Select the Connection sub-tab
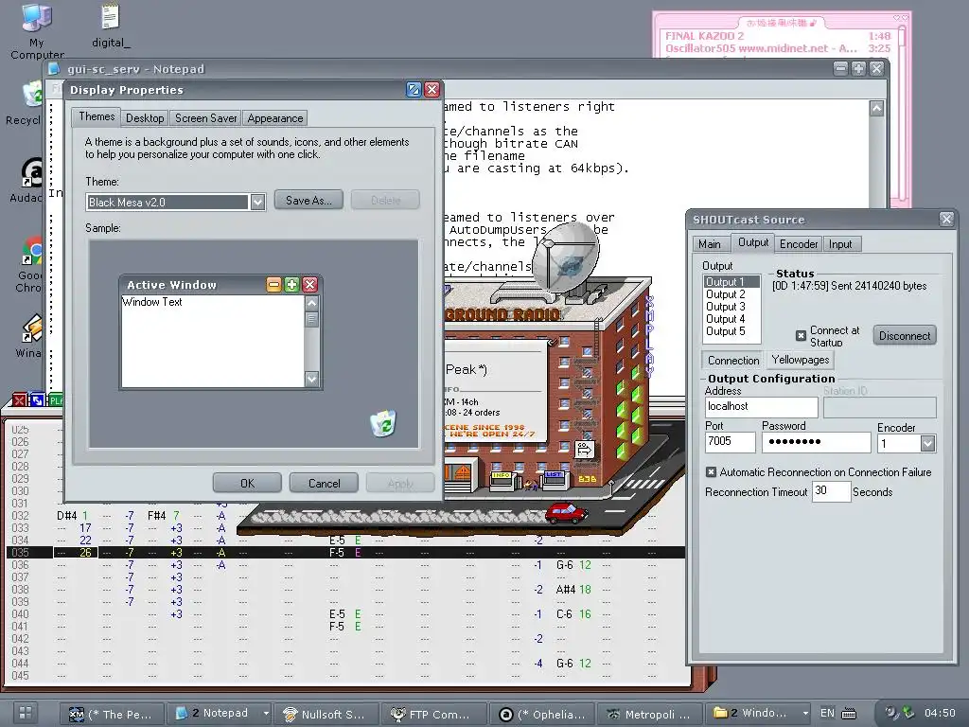Viewport: 969px width, 727px height. click(733, 361)
